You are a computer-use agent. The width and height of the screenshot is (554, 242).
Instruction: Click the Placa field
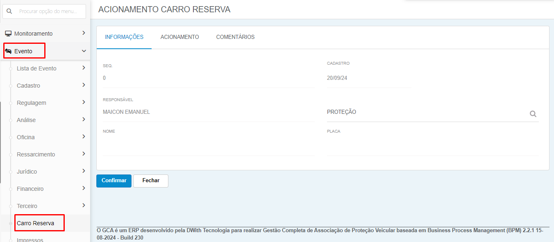point(433,146)
